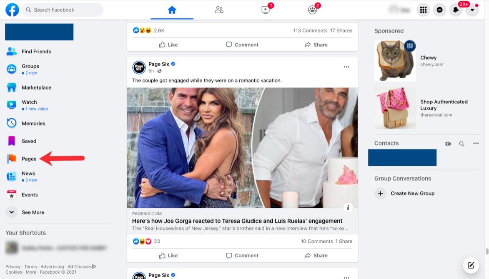Search contacts using the magnifier icon
Image resolution: width=489 pixels, height=279 pixels.
click(x=461, y=144)
